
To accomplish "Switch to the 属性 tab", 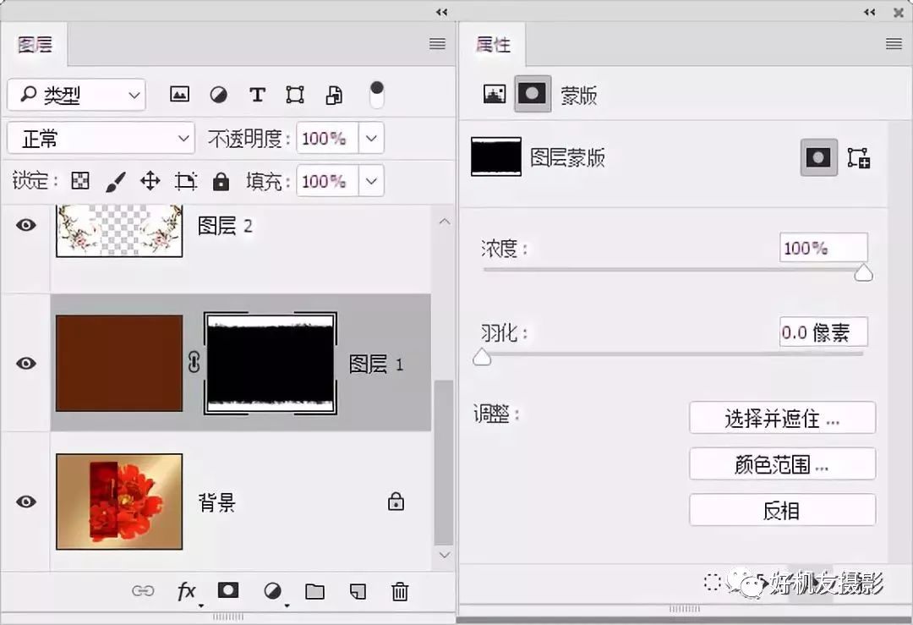I will pyautogui.click(x=493, y=45).
